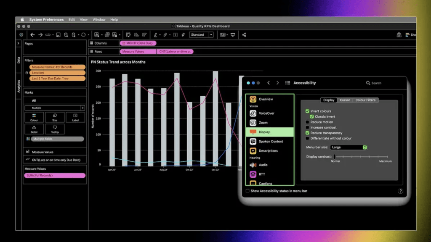Open the View menu in menu bar

click(x=84, y=20)
